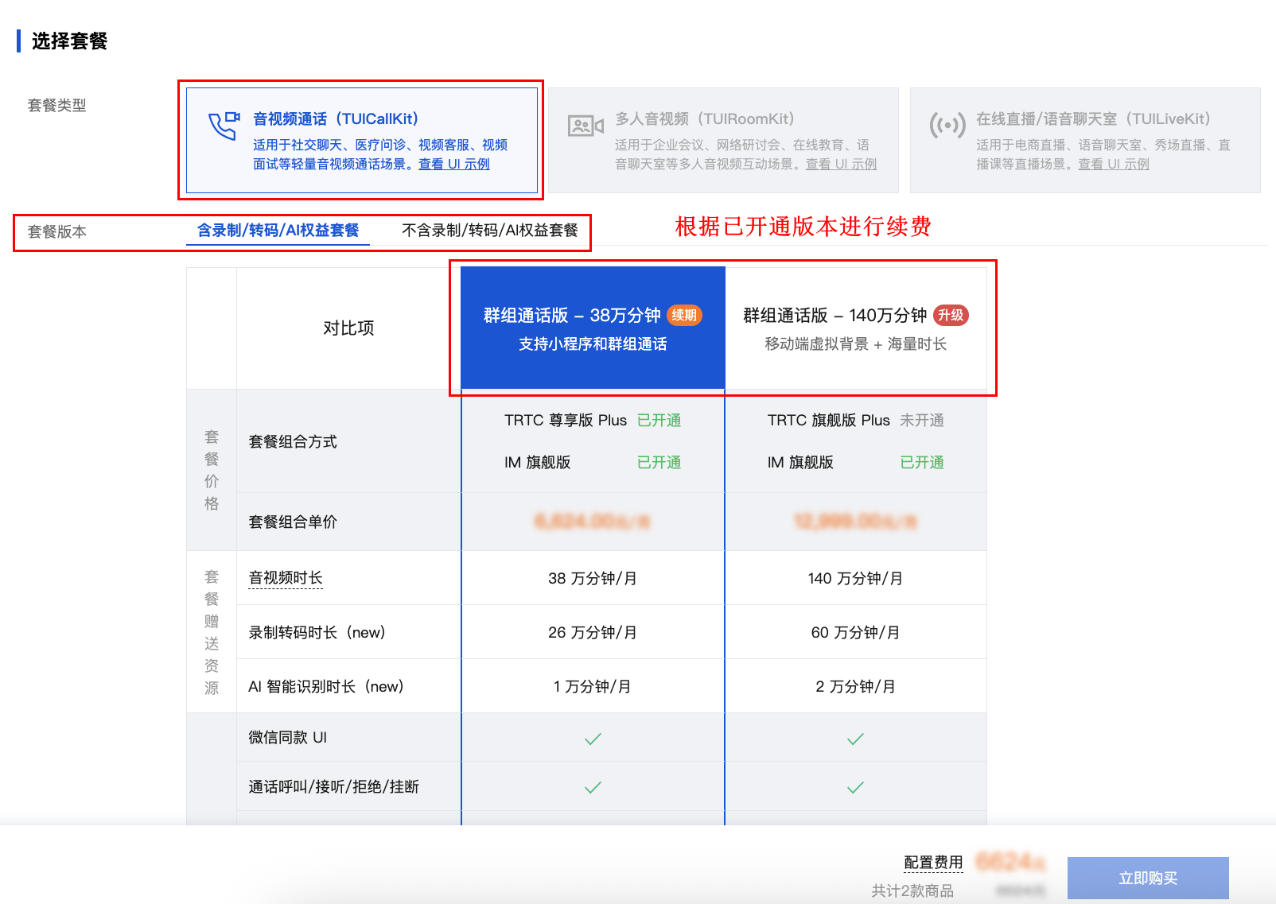Click the 配置费用 underlined label
Screen dimensions: 1276x904
point(933,863)
